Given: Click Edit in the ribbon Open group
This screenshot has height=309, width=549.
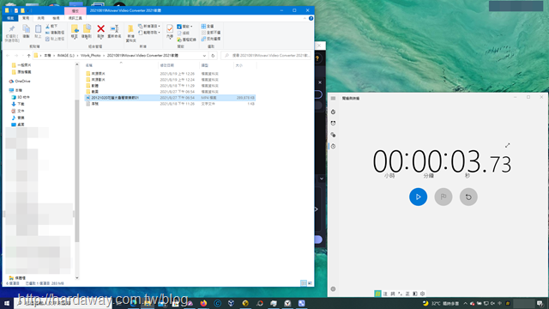Looking at the screenshot, I should 183,33.
